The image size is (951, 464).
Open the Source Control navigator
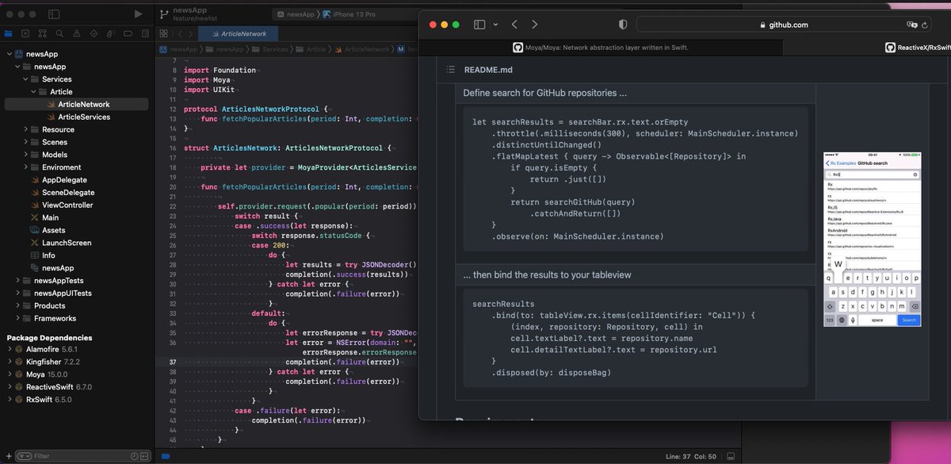coord(25,34)
